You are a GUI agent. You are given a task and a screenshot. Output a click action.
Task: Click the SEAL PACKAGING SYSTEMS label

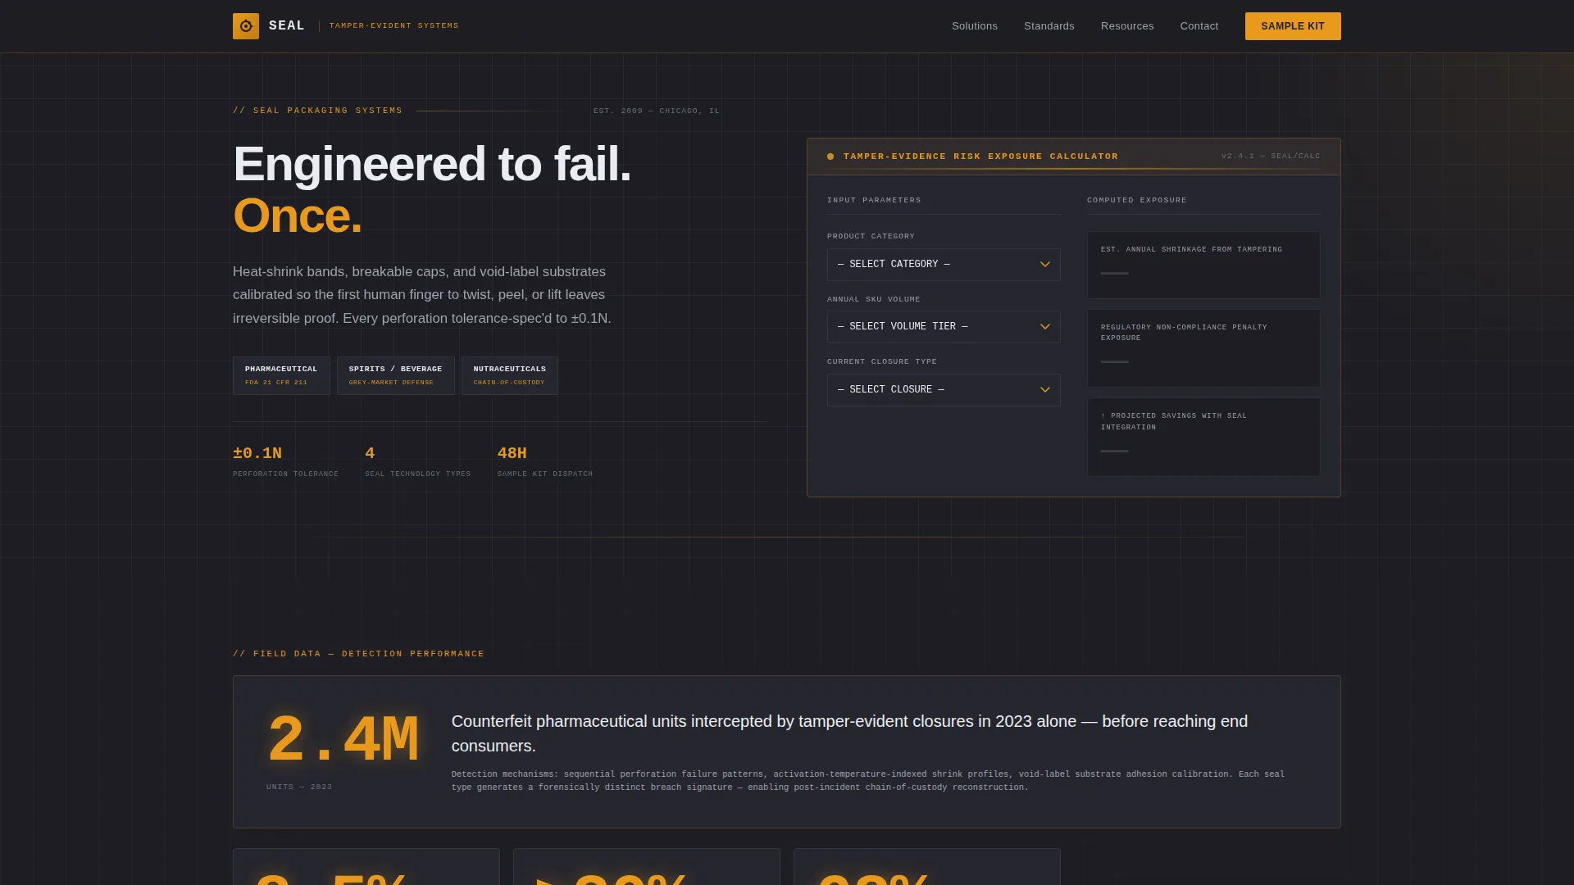click(318, 111)
